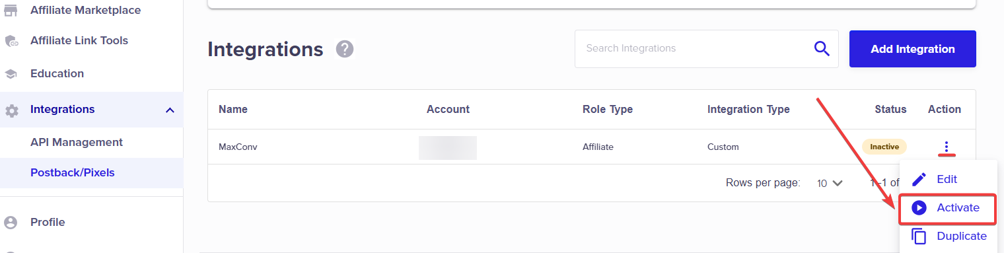The width and height of the screenshot is (1004, 253).
Task: Go to Postback/Pixels sidebar item
Action: click(x=73, y=172)
